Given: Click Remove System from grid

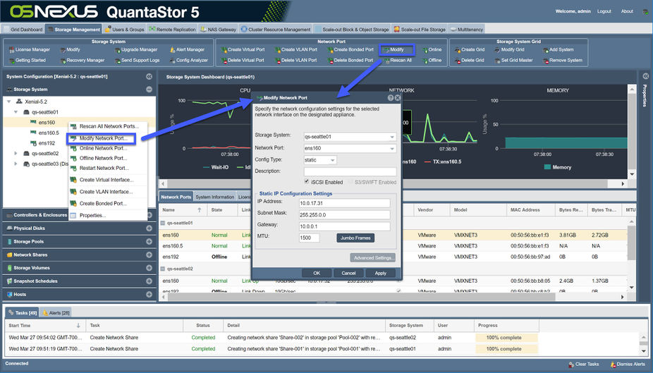Looking at the screenshot, I should [562, 61].
